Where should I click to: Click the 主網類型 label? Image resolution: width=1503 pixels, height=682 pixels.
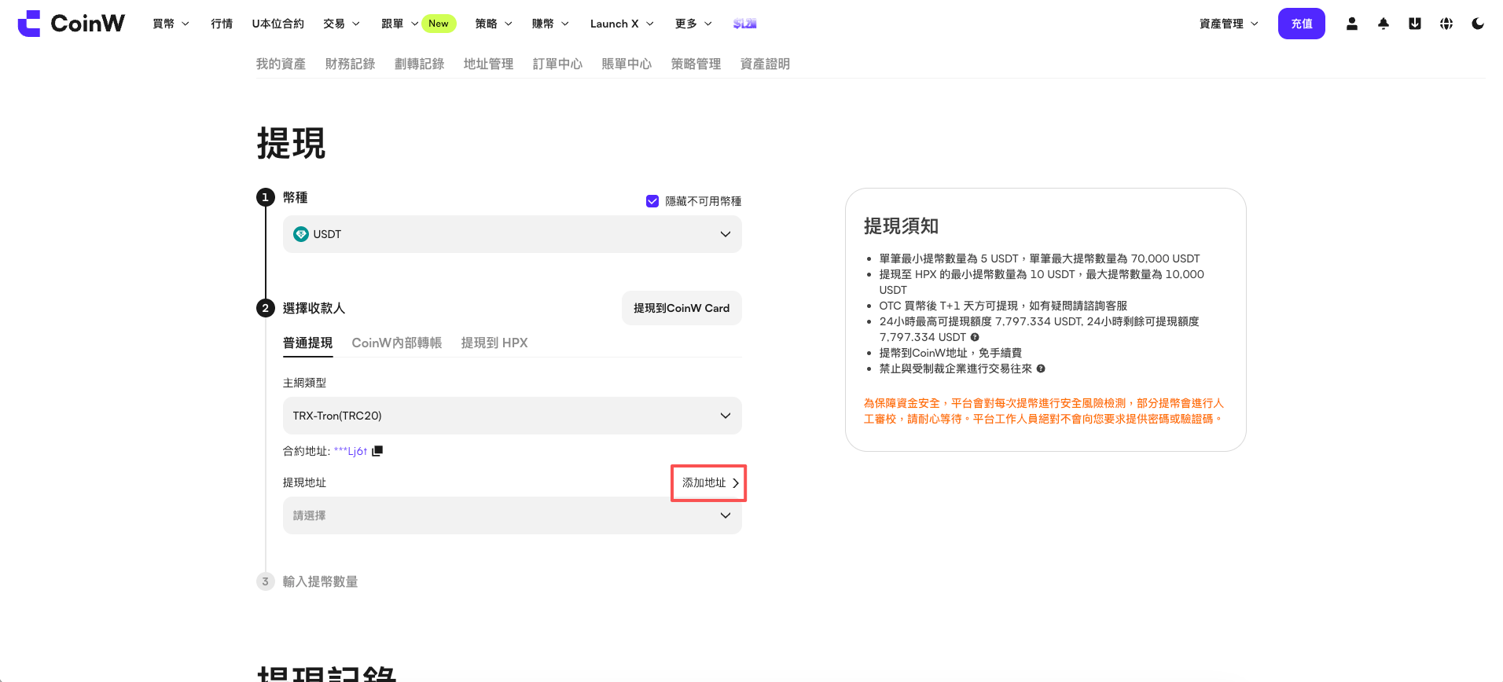(304, 383)
